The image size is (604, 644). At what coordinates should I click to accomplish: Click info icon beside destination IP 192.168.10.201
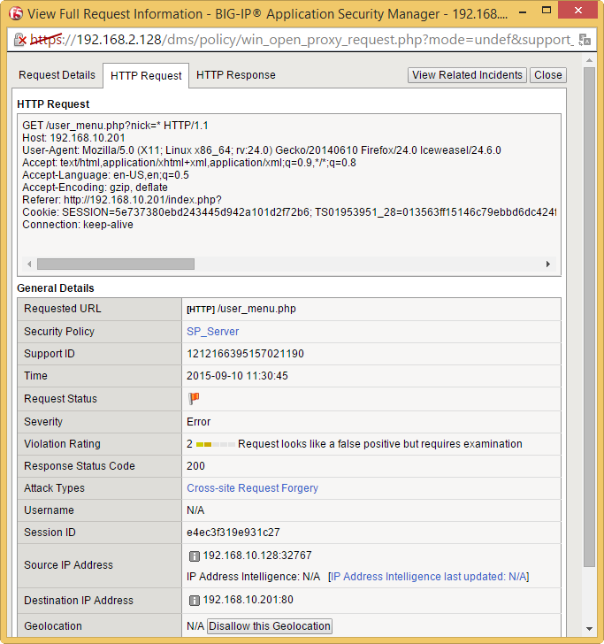tap(194, 601)
